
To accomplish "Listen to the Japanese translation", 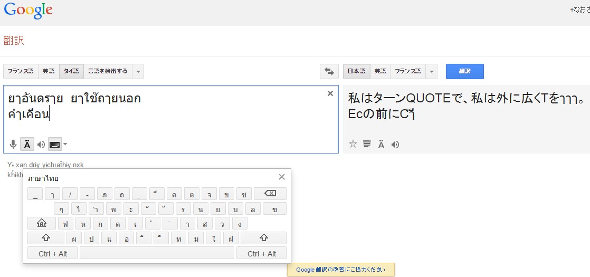I will tap(395, 144).
